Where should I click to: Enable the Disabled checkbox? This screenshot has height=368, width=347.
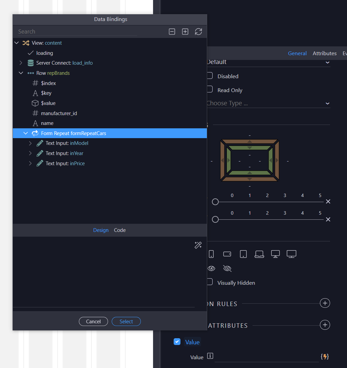210,76
